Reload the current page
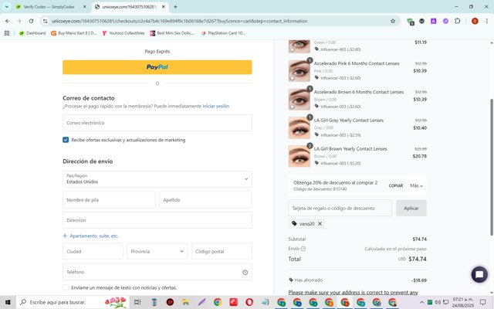The width and height of the screenshot is (494, 309). 31,21
